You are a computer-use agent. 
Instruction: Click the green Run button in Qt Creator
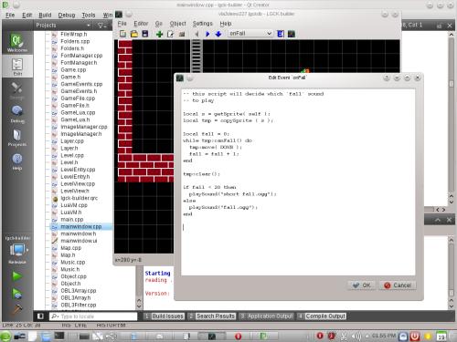click(x=16, y=276)
